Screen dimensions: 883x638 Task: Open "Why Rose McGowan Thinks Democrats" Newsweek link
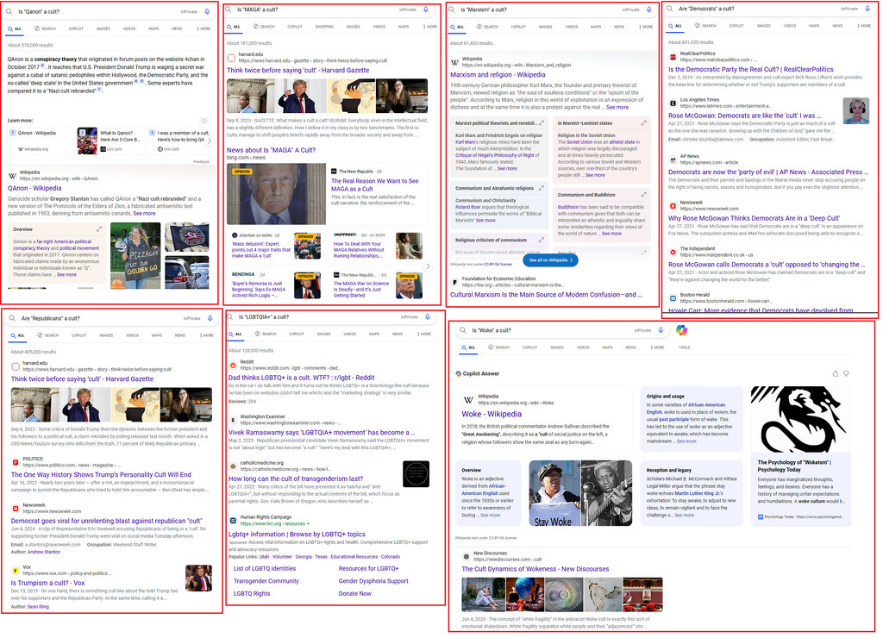(754, 218)
